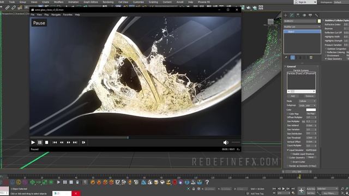The height and width of the screenshot is (196, 349).
Task: Step one frame forward in media player
Action: [x=83, y=143]
